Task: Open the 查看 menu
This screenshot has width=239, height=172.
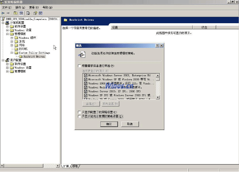Action: (34, 7)
